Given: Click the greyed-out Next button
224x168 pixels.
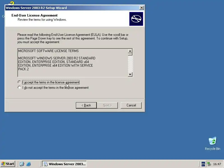Looking at the screenshot, I should point(107,105).
